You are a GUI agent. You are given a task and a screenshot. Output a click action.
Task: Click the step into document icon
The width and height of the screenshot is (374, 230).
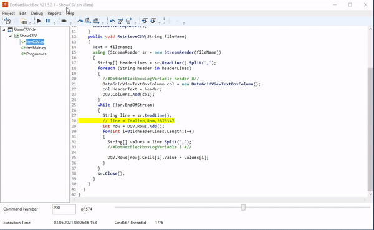click(x=88, y=21)
